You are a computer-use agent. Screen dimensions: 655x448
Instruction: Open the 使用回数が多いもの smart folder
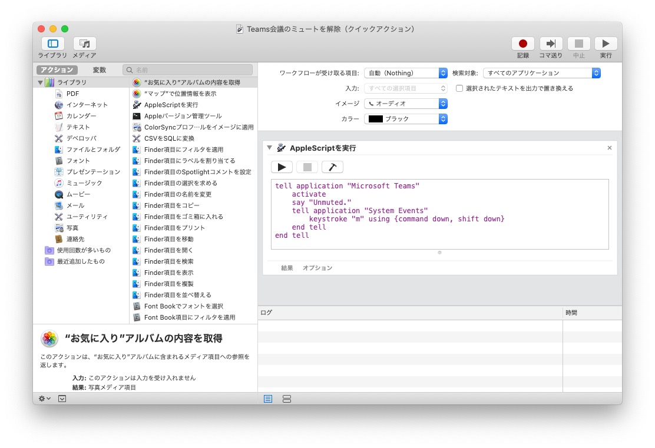82,250
